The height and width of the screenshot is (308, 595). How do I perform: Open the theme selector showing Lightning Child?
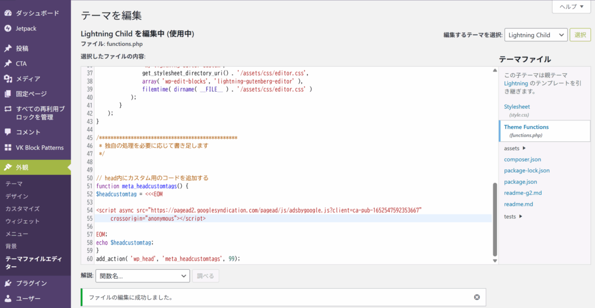(536, 35)
